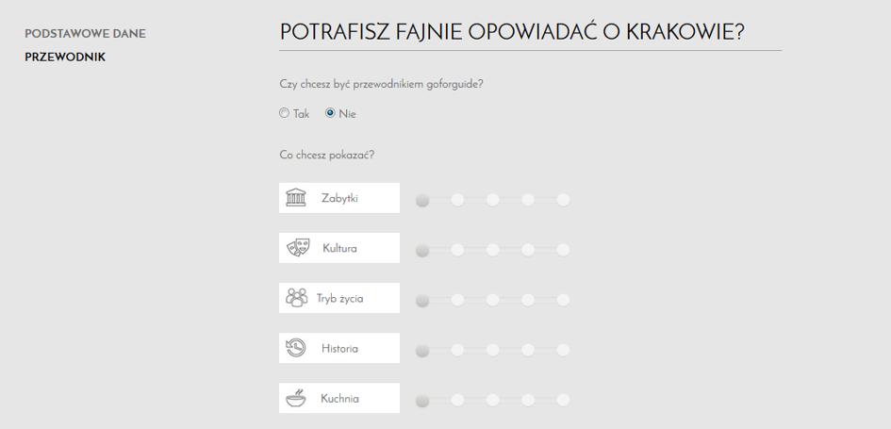Click the Zabytki monument building icon
The width and height of the screenshot is (891, 429).
click(x=295, y=198)
